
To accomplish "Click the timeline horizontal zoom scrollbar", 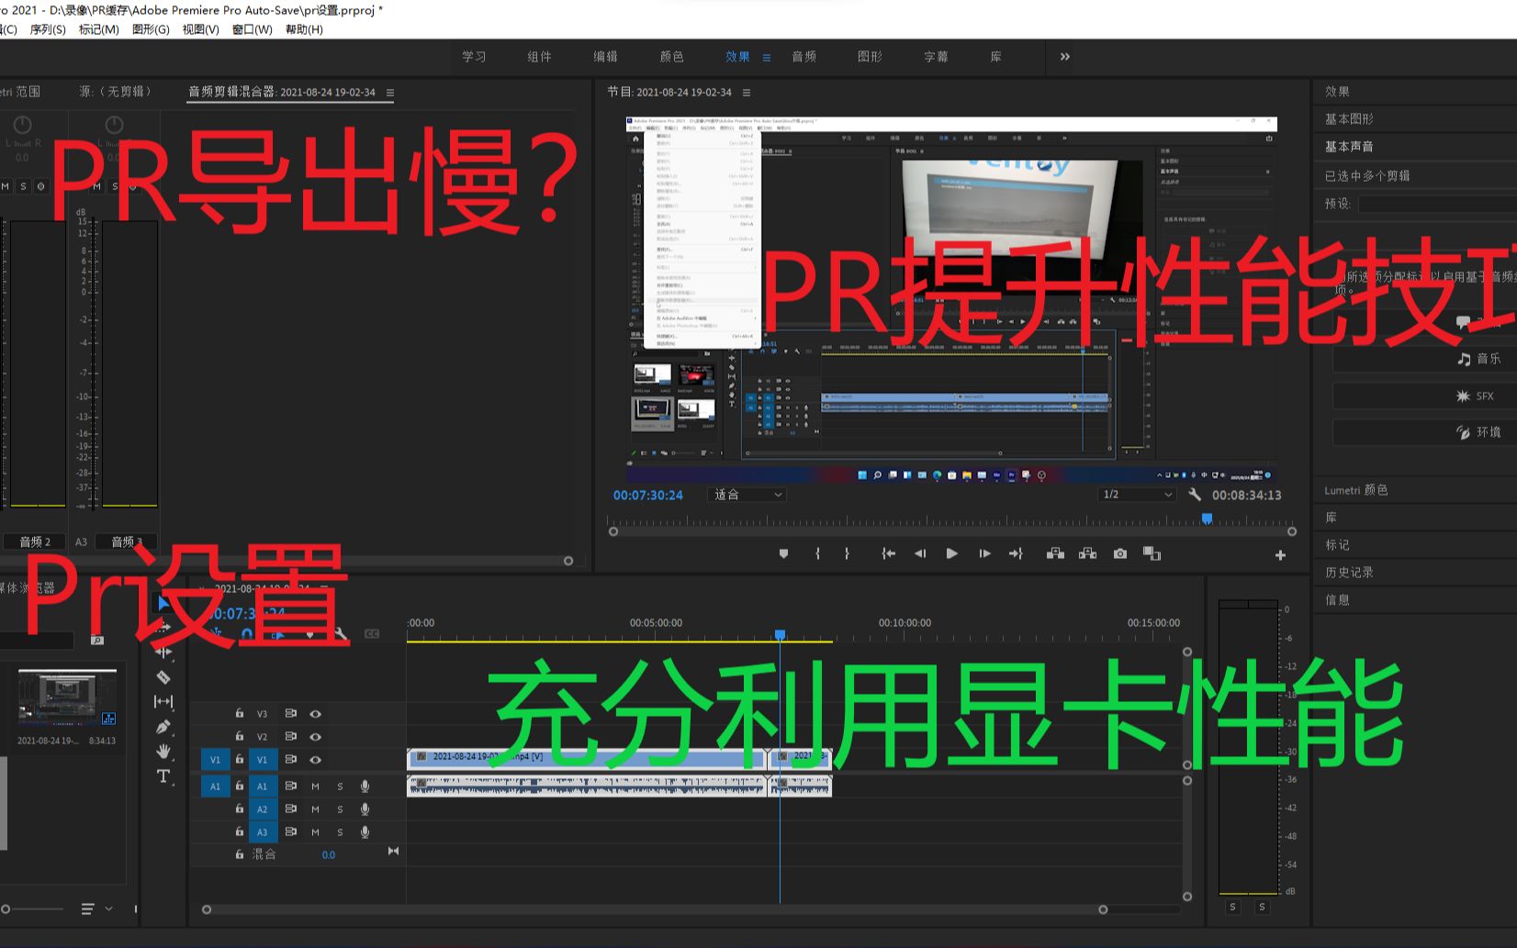I will (655, 909).
